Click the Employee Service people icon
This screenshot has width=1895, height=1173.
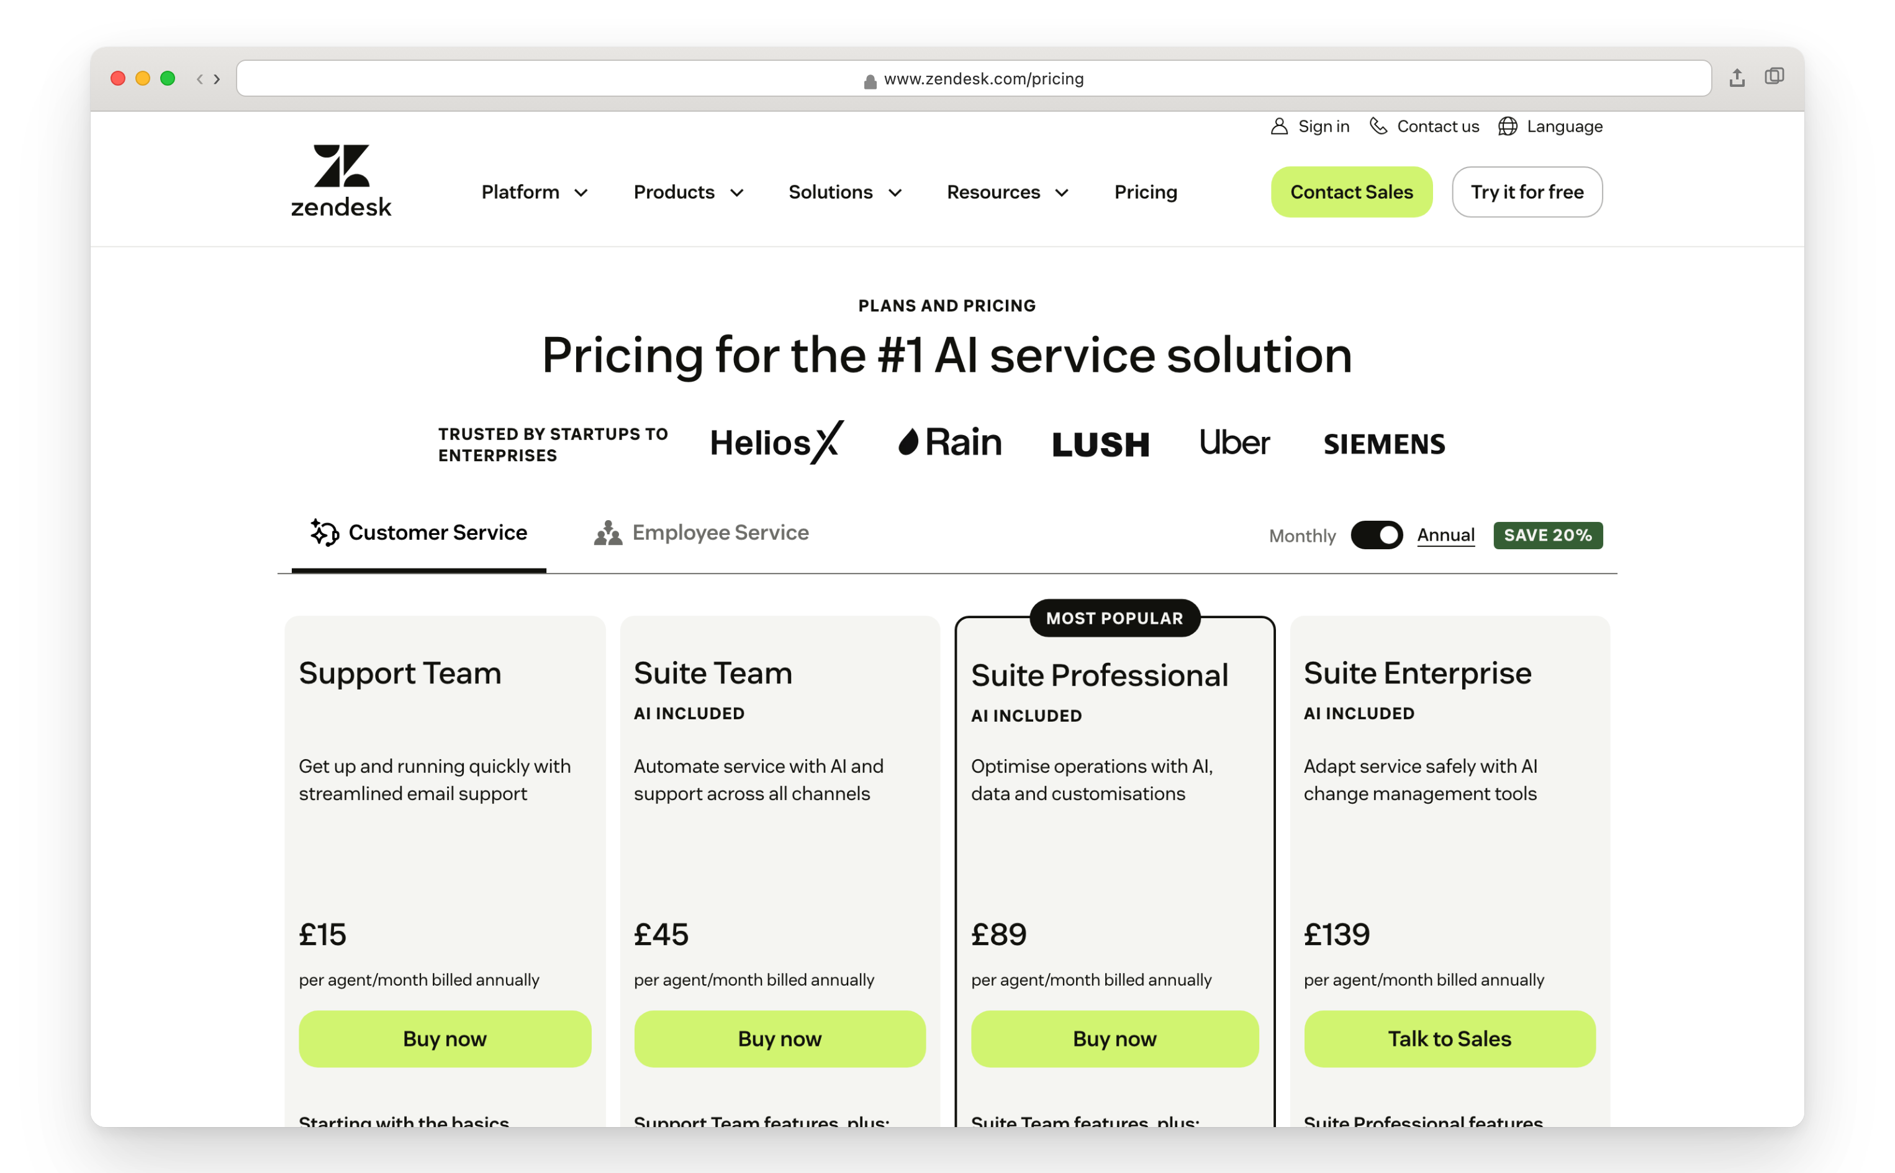(x=608, y=533)
